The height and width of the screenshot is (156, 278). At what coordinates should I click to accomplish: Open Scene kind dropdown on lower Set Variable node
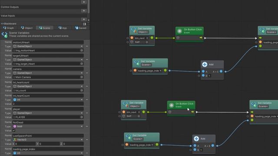263,106
